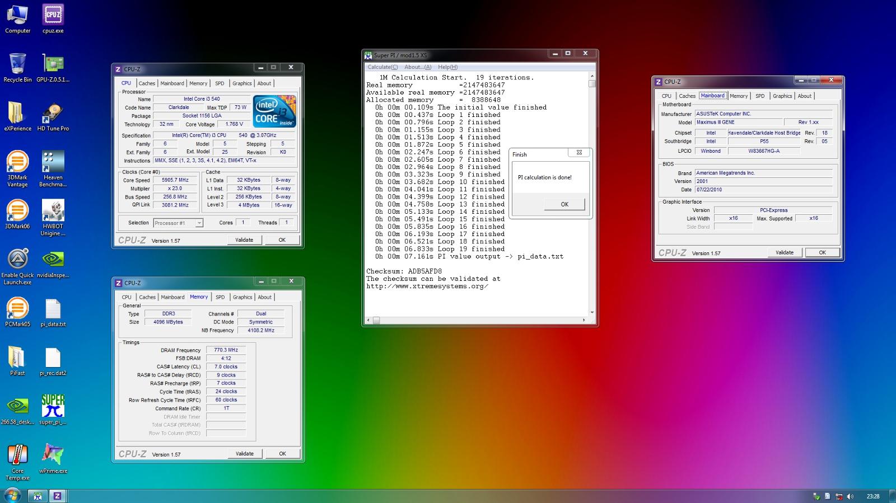Switch to CPU tab in memory CPU-Z window
Screen dimensions: 896x503
click(x=127, y=297)
